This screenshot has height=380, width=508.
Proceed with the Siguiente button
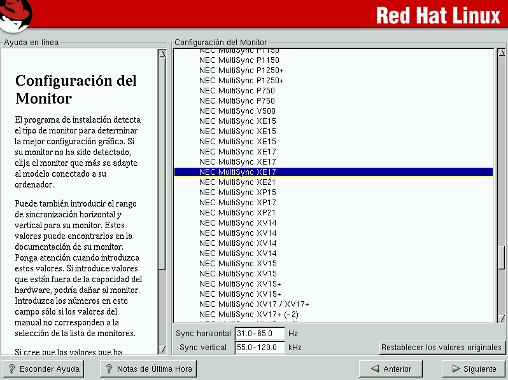pyautogui.click(x=473, y=369)
